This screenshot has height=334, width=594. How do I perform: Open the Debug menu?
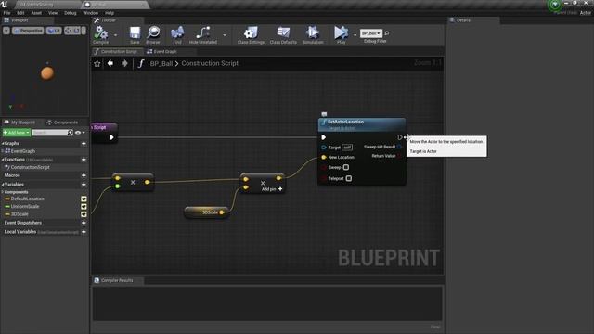click(71, 13)
